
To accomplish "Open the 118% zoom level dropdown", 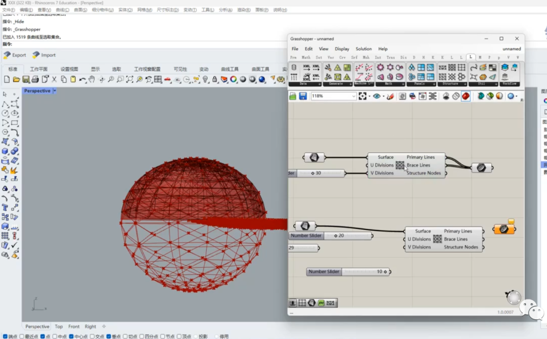I will [x=353, y=96].
